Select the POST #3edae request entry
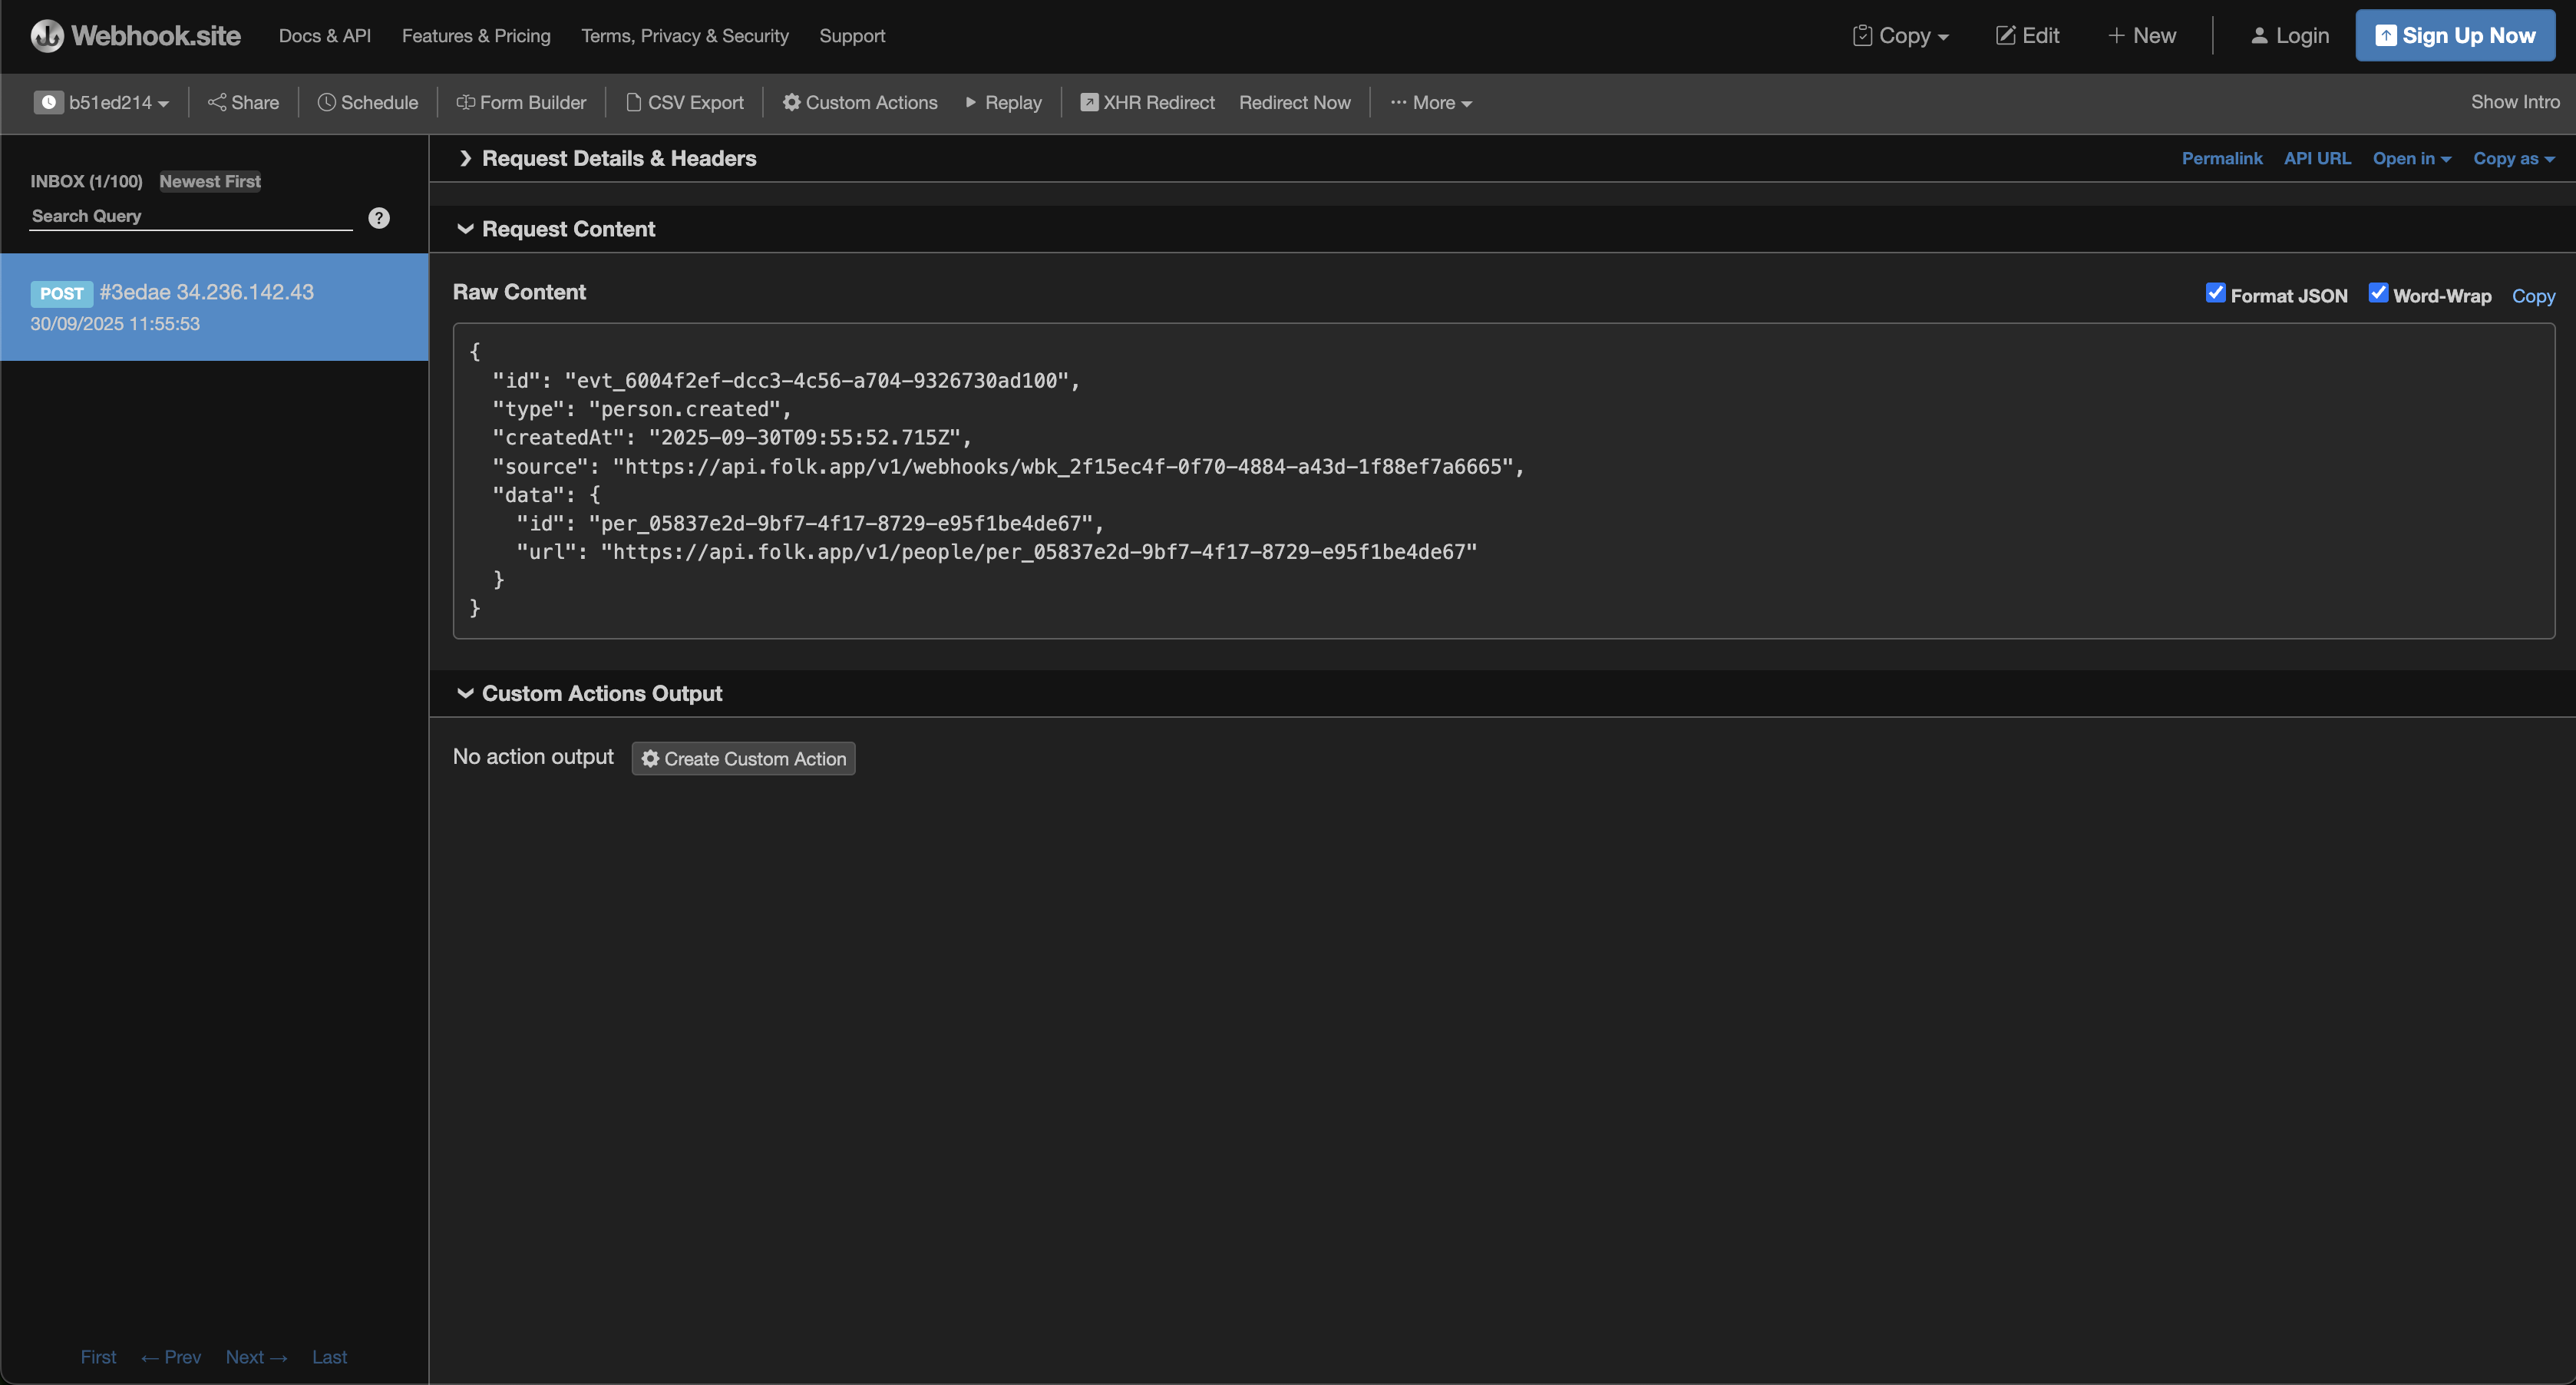Viewport: 2576px width, 1385px height. click(x=214, y=306)
